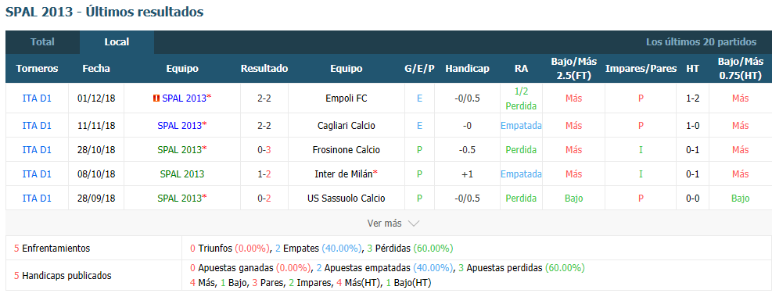This screenshot has height=297, width=772.
Task: Expand results with the Ver más chevron
Action: 414,224
